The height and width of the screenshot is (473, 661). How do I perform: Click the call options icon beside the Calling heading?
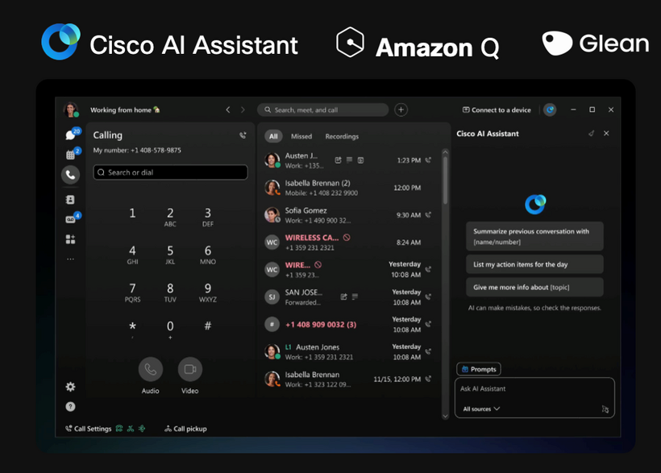coord(243,135)
